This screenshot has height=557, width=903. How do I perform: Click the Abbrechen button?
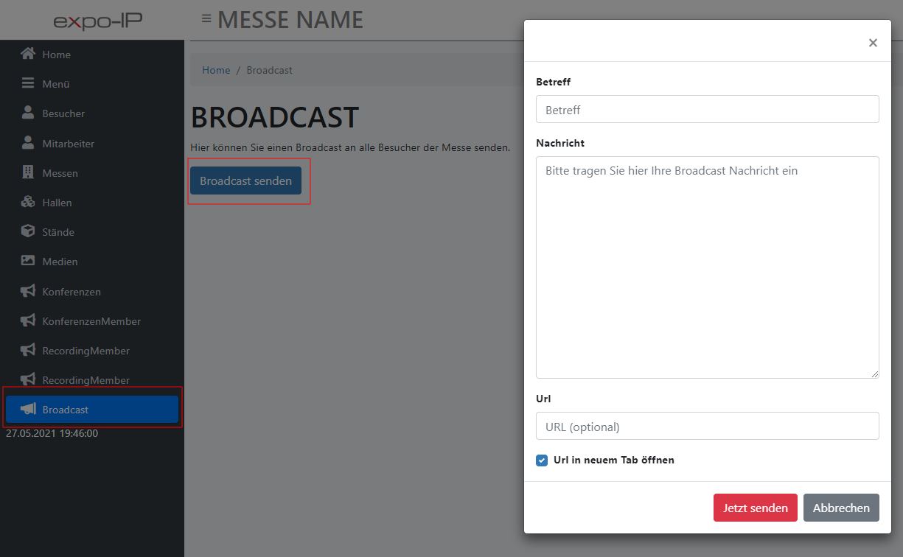click(x=840, y=508)
